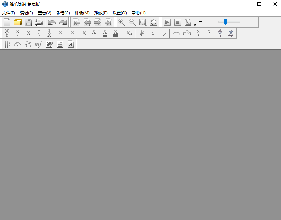Insert a slur arc
This screenshot has width=281, height=220.
pos(176,33)
